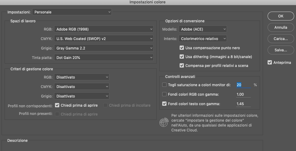
Task: Click the Salva... button
Action: tap(281, 50)
